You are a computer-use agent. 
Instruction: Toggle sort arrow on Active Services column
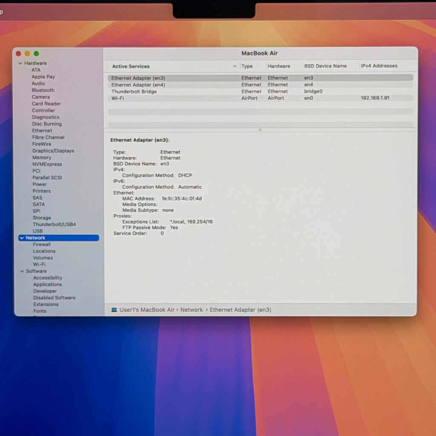pyautogui.click(x=235, y=66)
